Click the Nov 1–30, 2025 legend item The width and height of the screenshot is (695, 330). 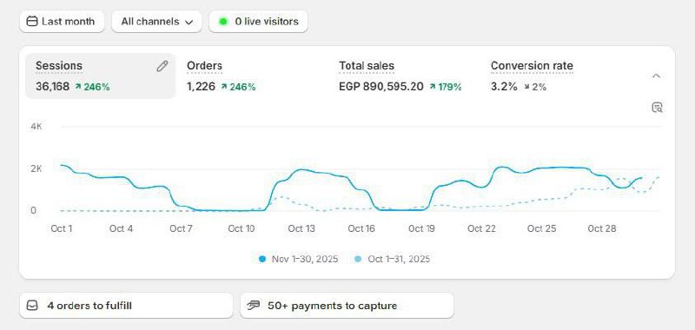pyautogui.click(x=298, y=259)
